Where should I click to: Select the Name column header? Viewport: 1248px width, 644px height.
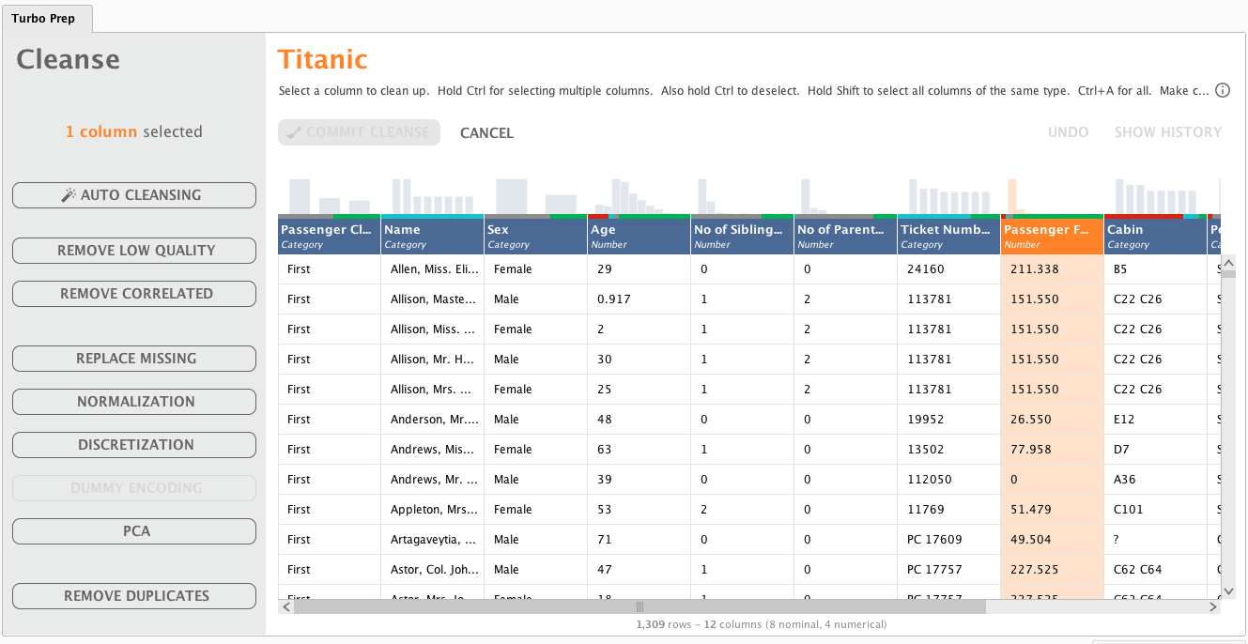point(432,237)
